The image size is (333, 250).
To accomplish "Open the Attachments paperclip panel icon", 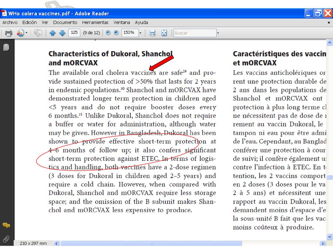I will point(6,239).
